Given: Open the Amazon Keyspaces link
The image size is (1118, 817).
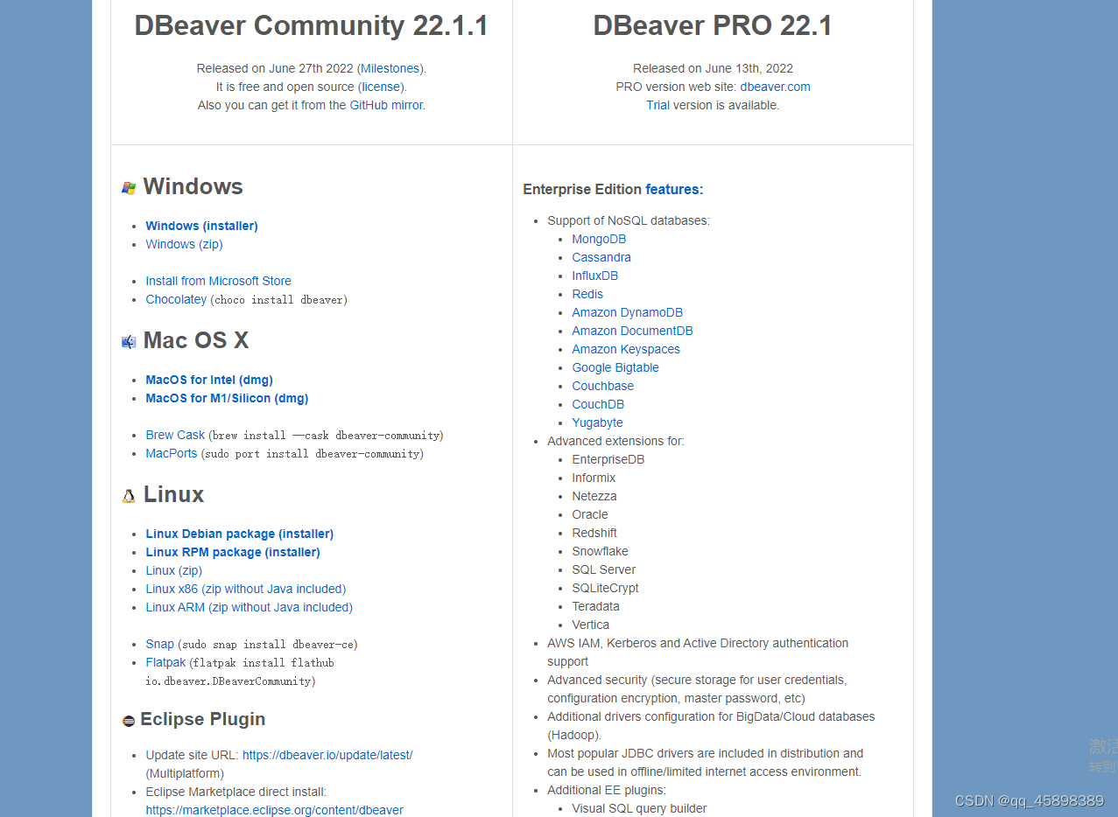Looking at the screenshot, I should (626, 349).
